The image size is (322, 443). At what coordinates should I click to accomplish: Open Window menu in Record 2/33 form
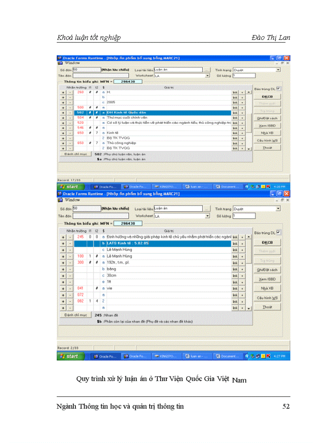coord(72,200)
